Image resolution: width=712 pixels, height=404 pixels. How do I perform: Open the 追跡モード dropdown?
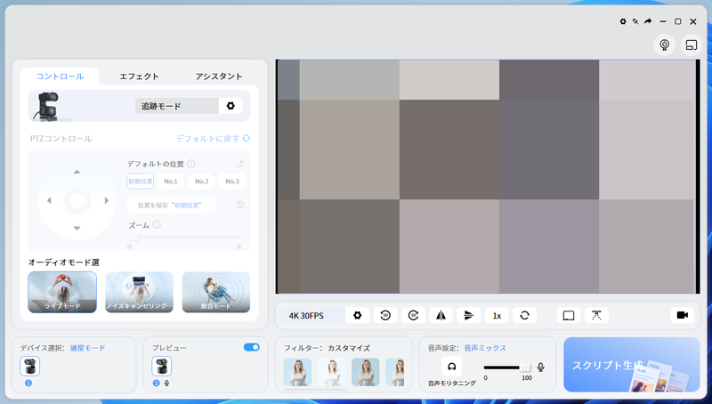coord(177,106)
